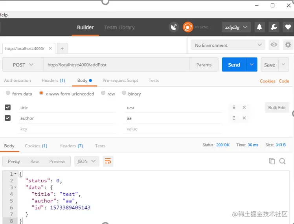This screenshot has height=224, width=294.
Task: Switch to the Builder tab
Action: [x=85, y=28]
